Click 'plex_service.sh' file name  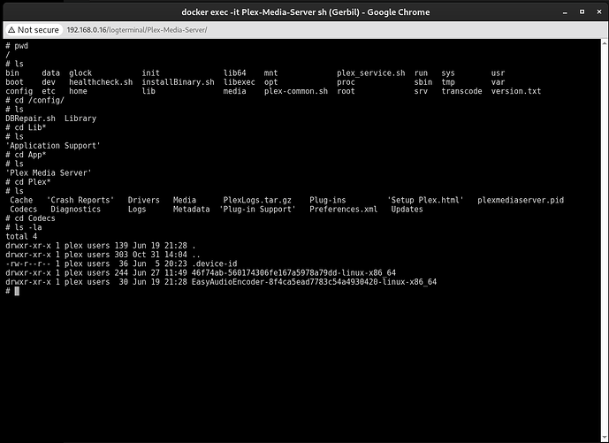[371, 73]
